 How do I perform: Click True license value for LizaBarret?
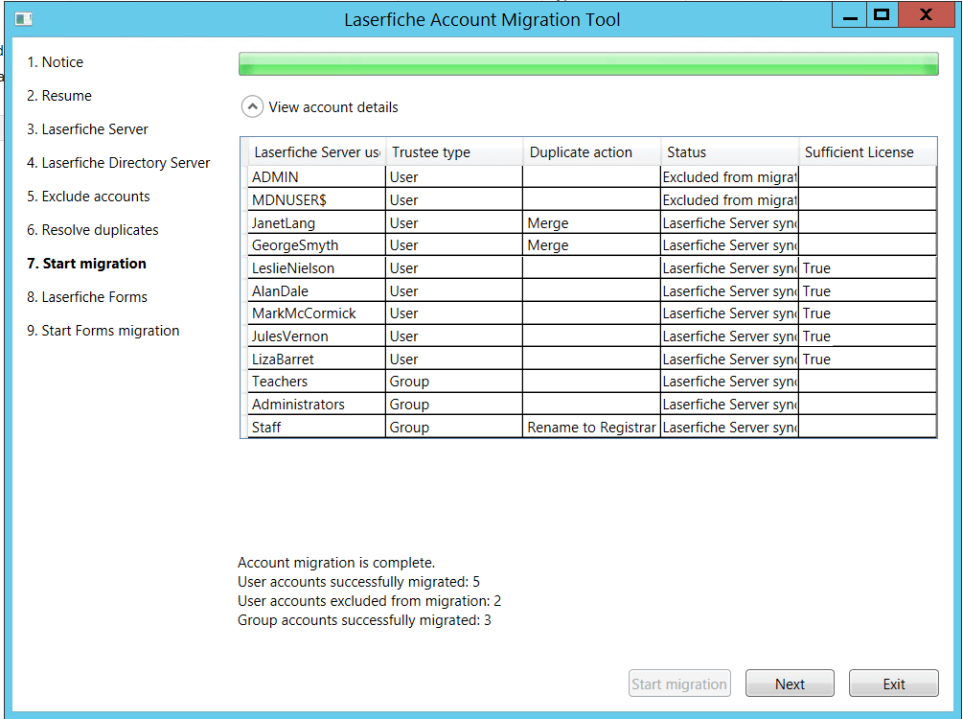(868, 359)
